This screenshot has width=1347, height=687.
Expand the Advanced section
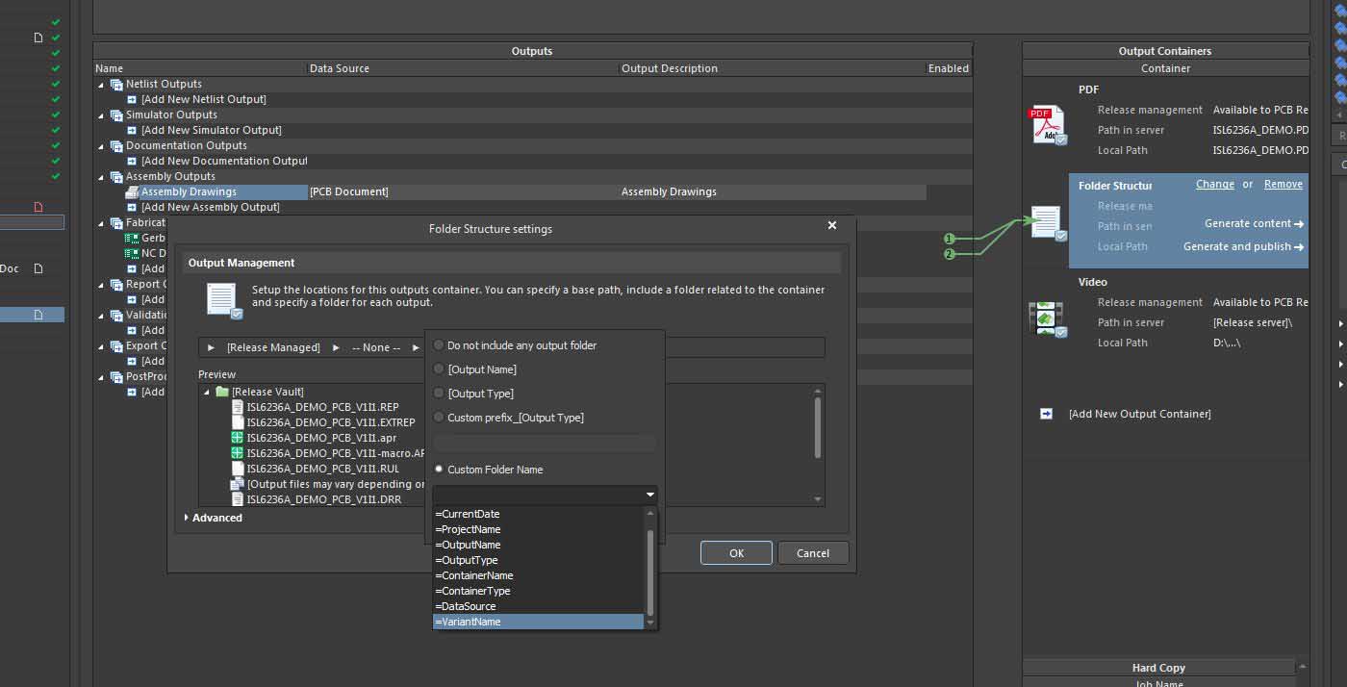pyautogui.click(x=187, y=518)
